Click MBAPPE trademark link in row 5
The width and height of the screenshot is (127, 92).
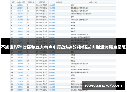click(x=52, y=17)
